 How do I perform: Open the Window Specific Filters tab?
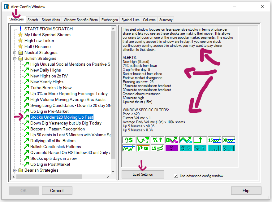click(x=80, y=20)
